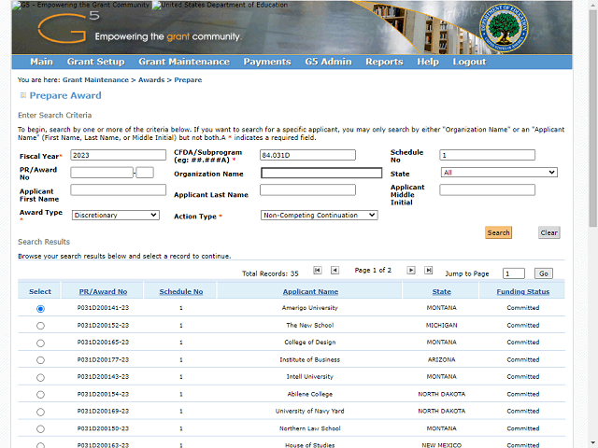This screenshot has height=448, width=598.
Task: Choose the Abilene College record radio button
Action: click(40, 394)
